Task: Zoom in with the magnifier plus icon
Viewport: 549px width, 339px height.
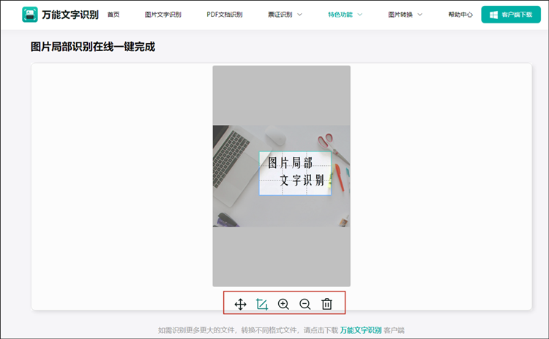Action: click(x=284, y=304)
